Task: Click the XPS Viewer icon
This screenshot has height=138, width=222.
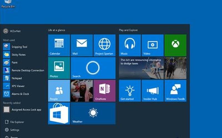Action: (6, 86)
